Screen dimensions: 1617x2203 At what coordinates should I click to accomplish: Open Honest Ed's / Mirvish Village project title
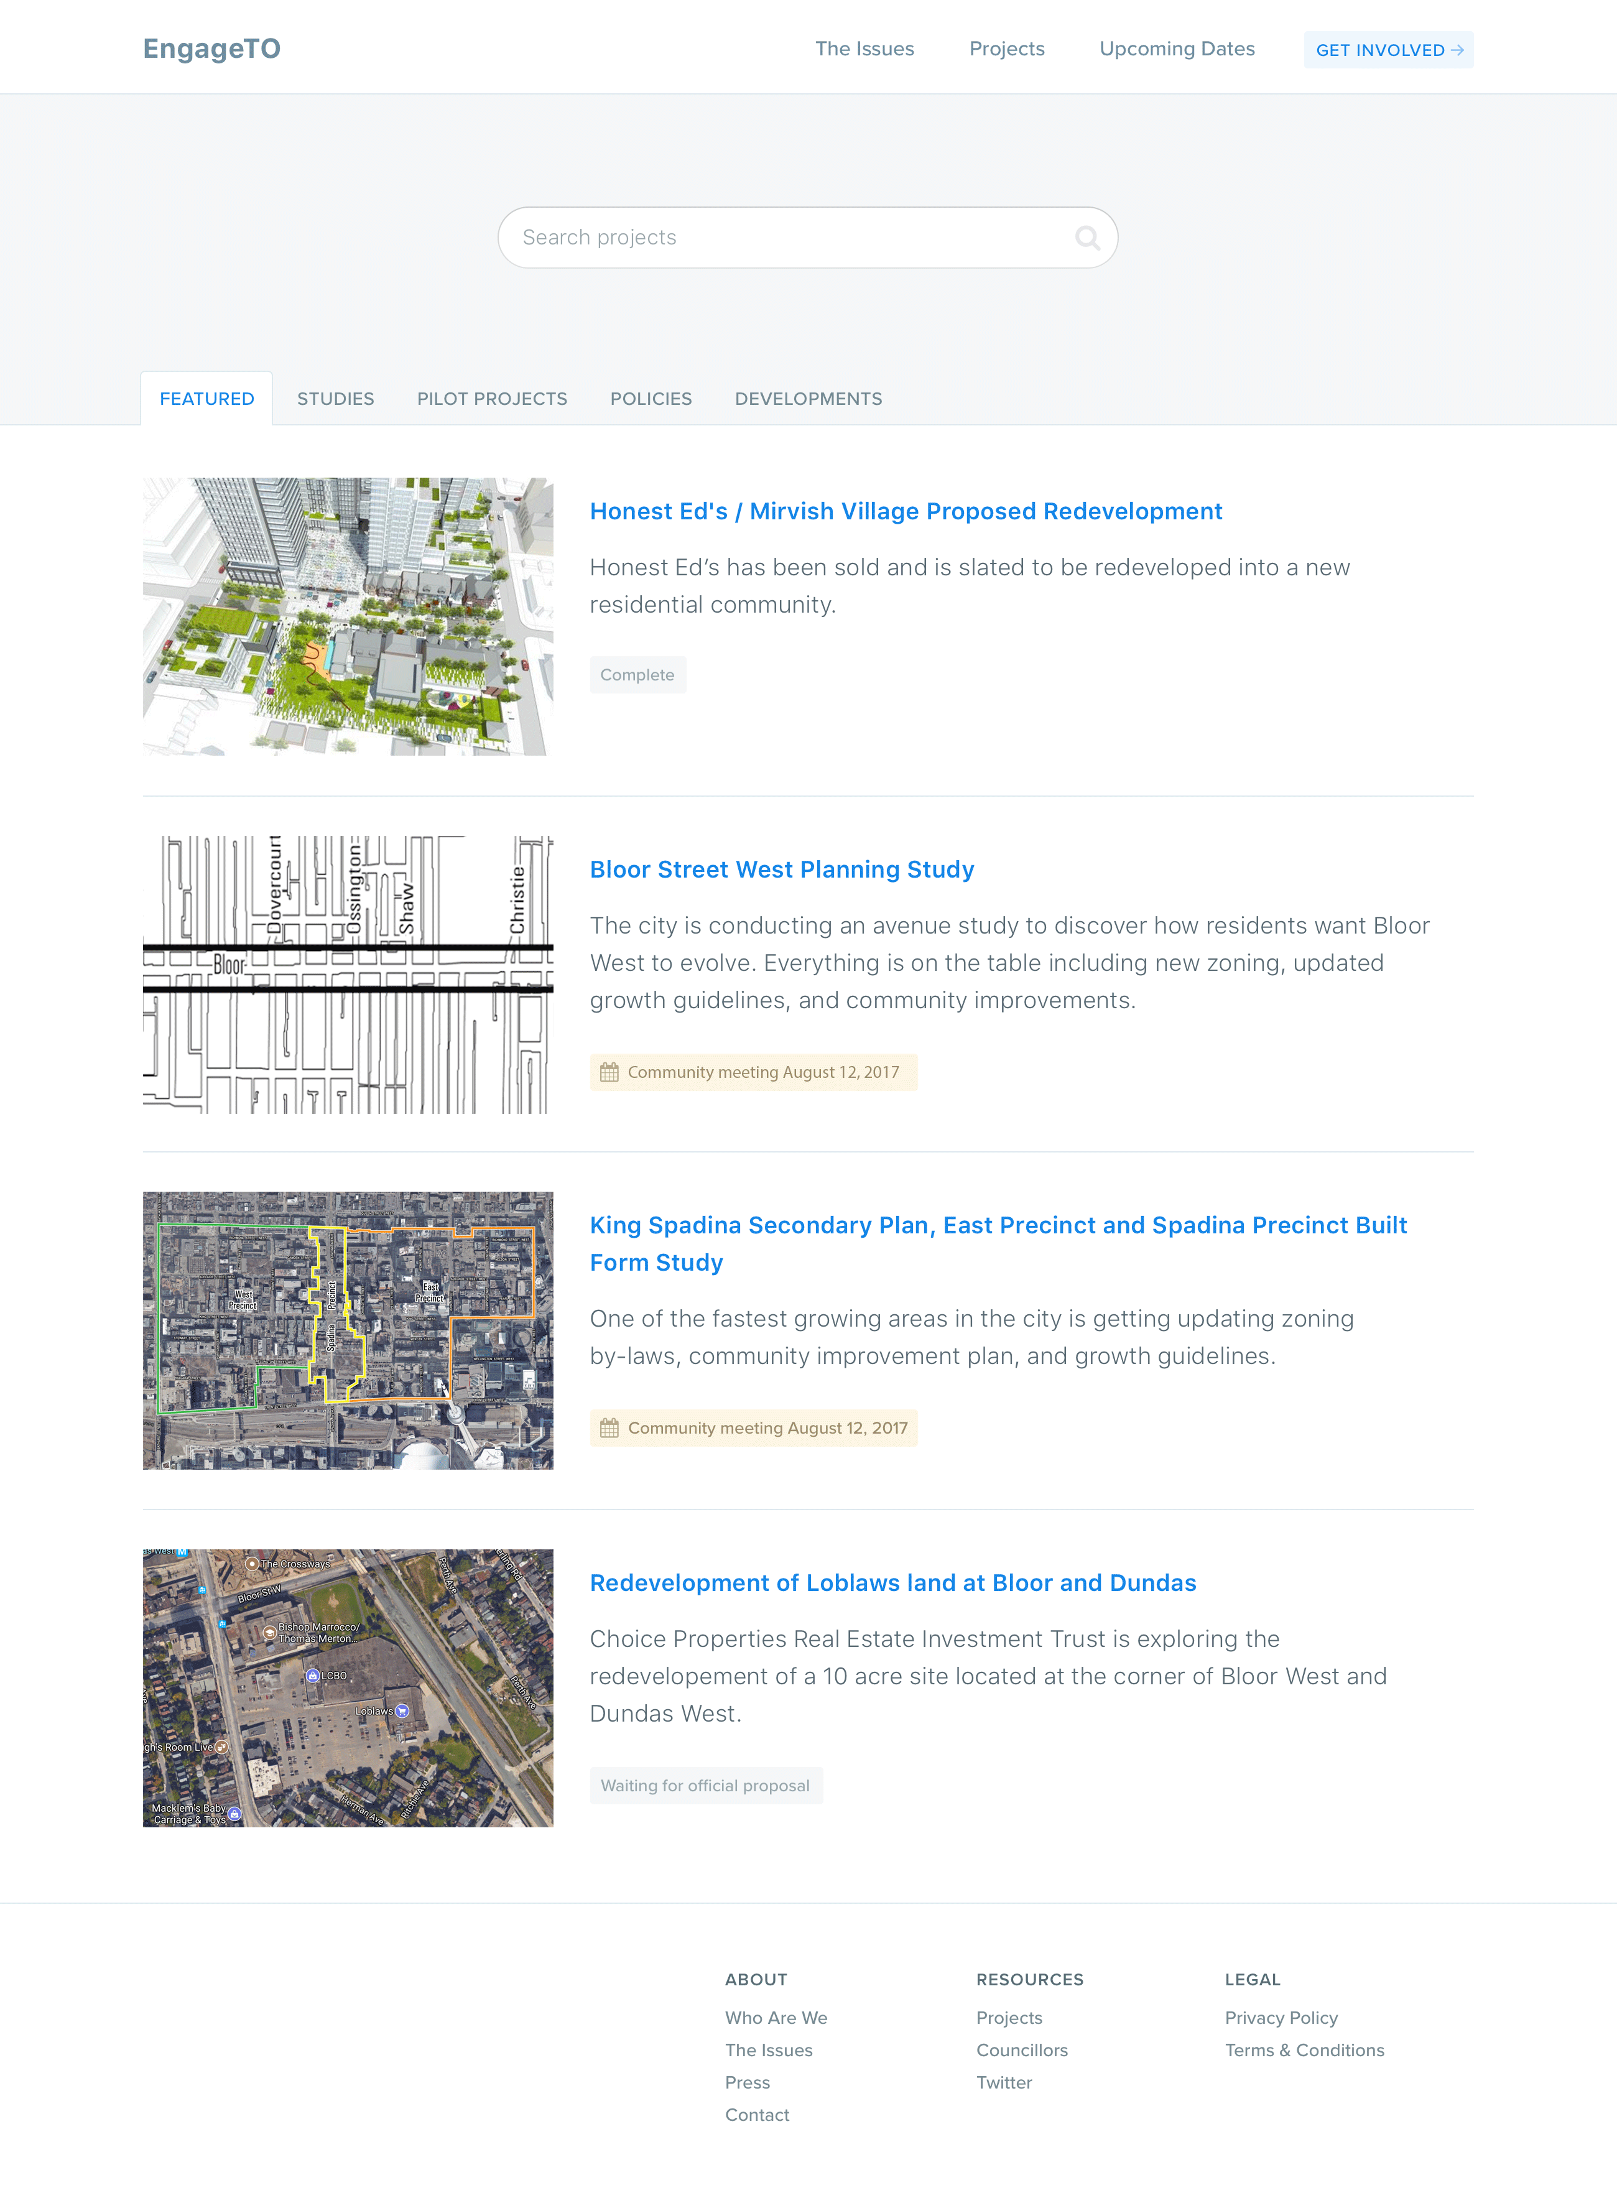point(906,511)
